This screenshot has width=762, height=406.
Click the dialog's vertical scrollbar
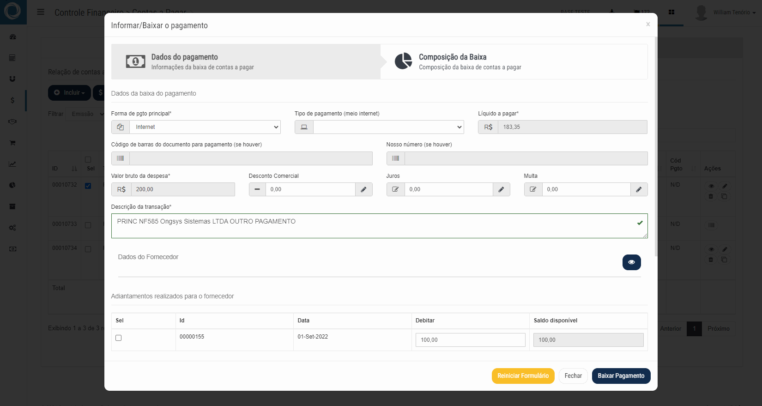[656, 147]
